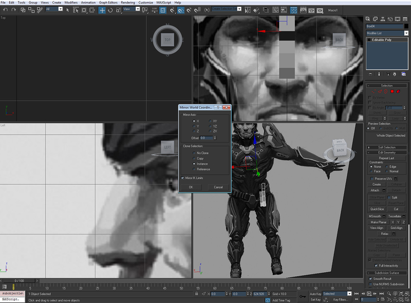Open the Graph Editors menu
The image size is (411, 303).
(108, 3)
